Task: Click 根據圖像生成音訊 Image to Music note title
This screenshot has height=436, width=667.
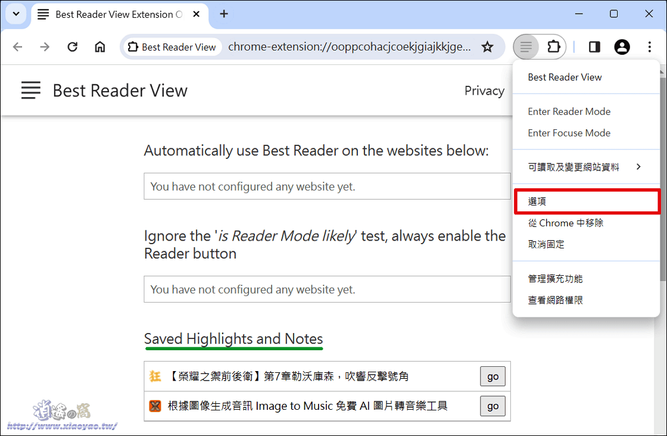Action: click(x=307, y=406)
